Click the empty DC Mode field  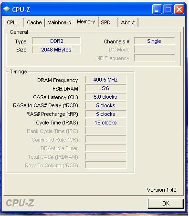coord(154,50)
